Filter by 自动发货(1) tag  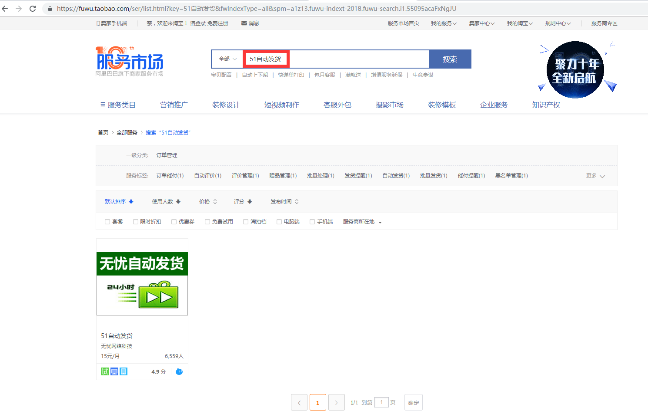(x=396, y=176)
